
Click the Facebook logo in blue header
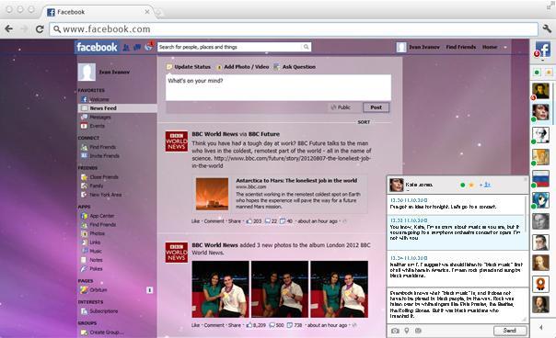pos(97,47)
